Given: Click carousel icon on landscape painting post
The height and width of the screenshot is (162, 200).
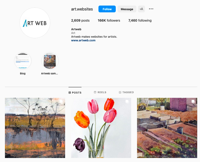Looking at the screenshot, I should [61, 102].
